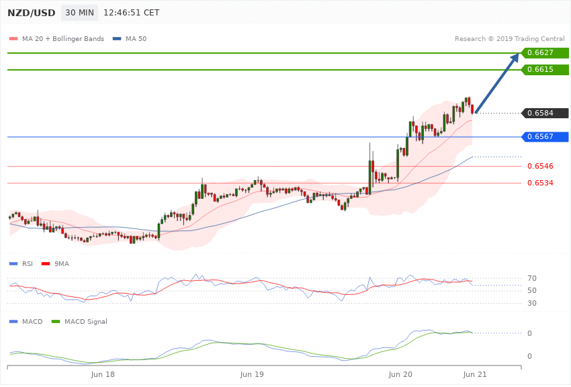Viewport: 571px width, 387px height.
Task: Click the Jun 18 date axis label
Action: tap(103, 375)
